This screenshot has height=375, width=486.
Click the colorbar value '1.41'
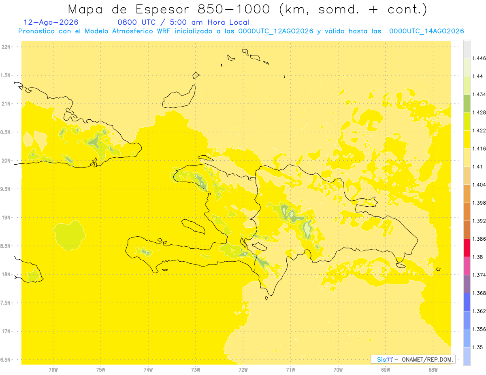tap(478, 166)
